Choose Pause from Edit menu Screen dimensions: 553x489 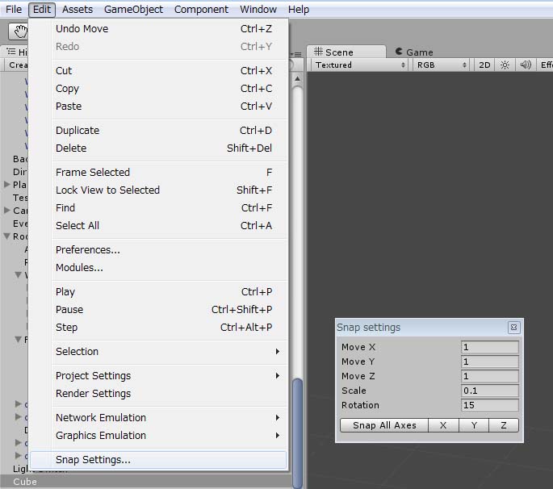(159, 309)
